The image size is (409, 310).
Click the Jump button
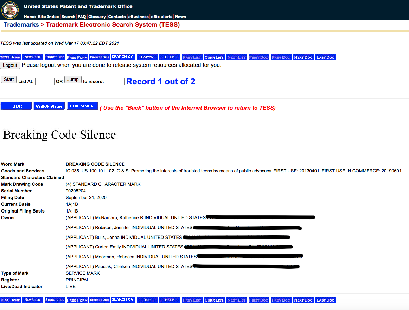coord(73,80)
